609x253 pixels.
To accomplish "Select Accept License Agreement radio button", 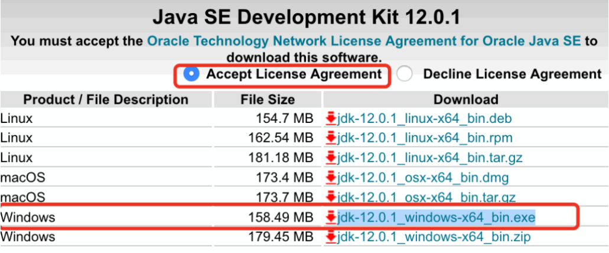I will (191, 74).
